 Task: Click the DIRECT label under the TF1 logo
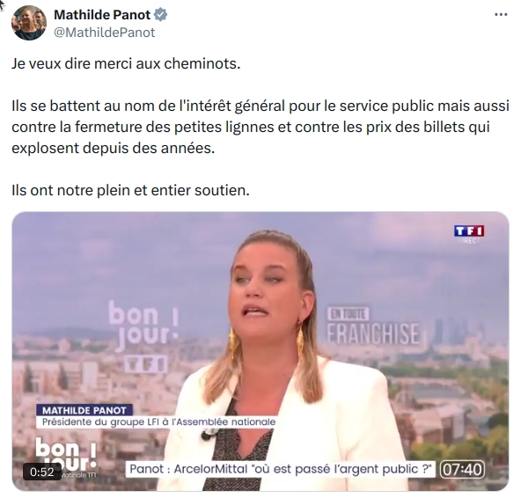click(469, 240)
